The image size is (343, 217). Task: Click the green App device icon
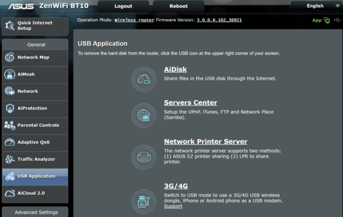[x=327, y=20]
